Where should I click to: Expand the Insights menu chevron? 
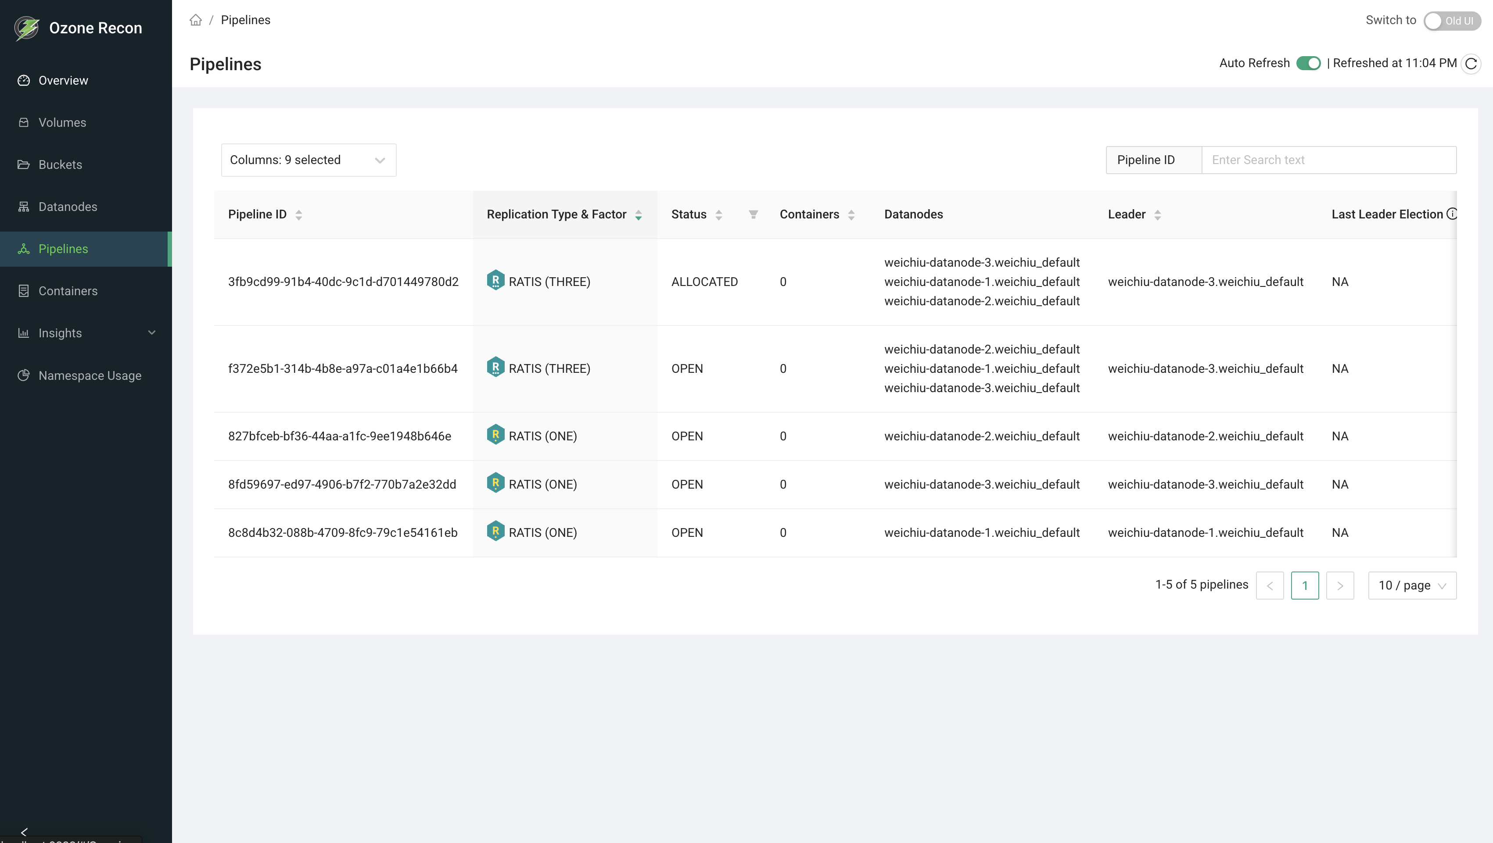pyautogui.click(x=152, y=333)
